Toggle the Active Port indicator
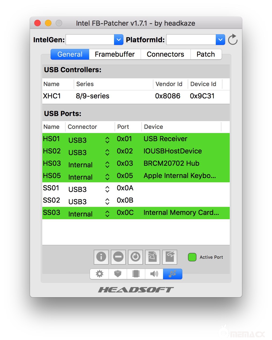Viewport: 272px width, 340px height. (192, 257)
